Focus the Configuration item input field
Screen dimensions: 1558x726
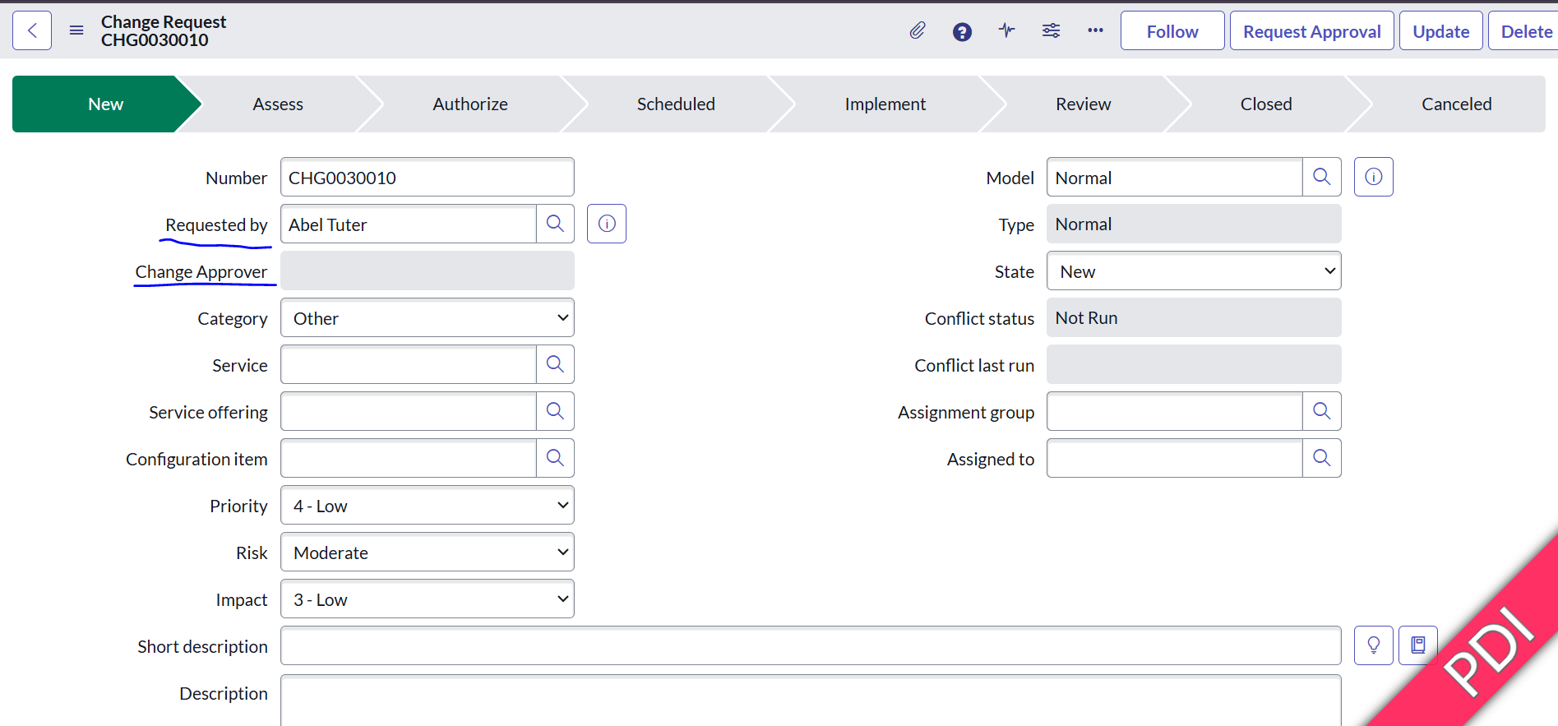(x=409, y=458)
